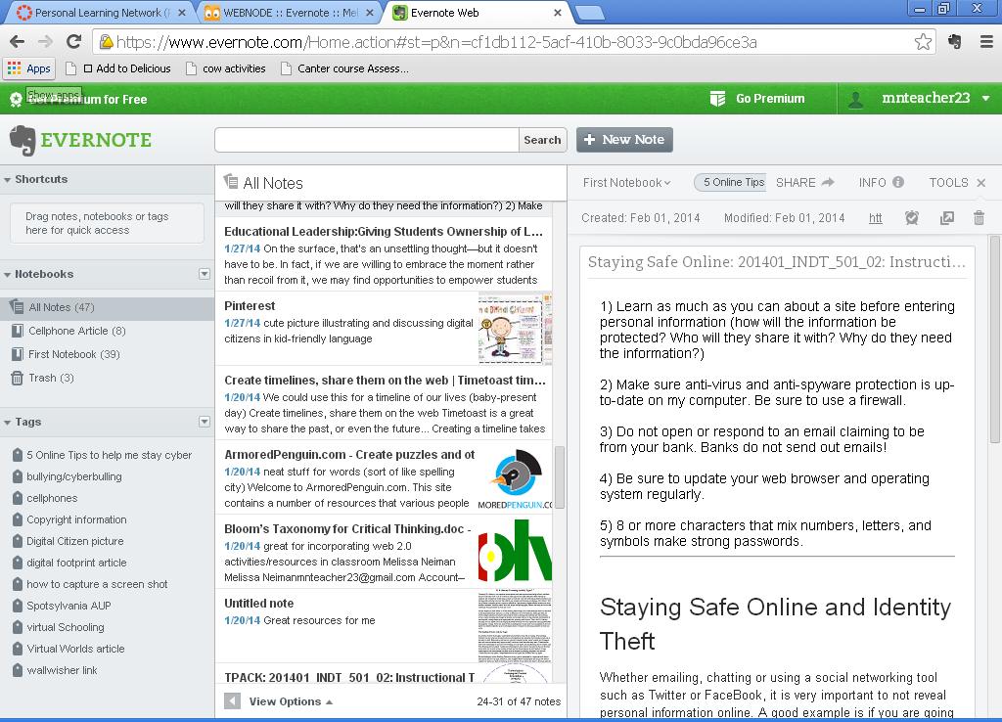Select First Notebook (39)
The height and width of the screenshot is (722, 1002).
(x=74, y=354)
